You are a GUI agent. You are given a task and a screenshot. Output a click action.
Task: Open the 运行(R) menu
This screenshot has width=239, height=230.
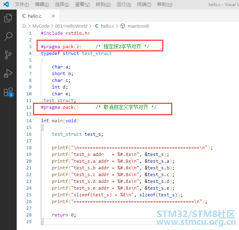124,5
